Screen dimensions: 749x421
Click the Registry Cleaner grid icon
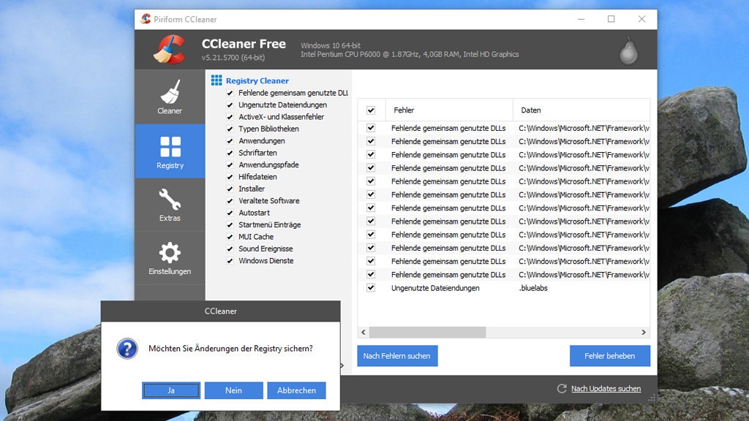tap(217, 80)
